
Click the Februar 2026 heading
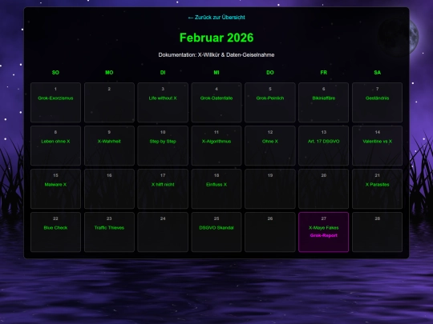pyautogui.click(x=216, y=38)
